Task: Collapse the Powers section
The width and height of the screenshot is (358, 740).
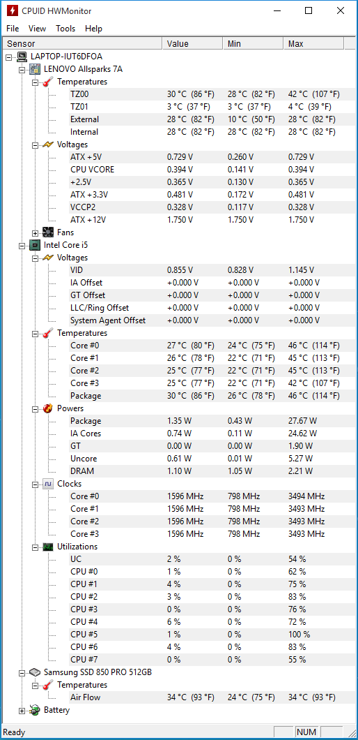Action: pos(35,408)
